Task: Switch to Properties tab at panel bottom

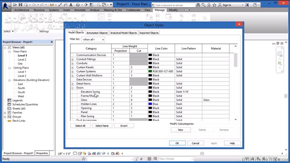Action: pyautogui.click(x=42, y=153)
